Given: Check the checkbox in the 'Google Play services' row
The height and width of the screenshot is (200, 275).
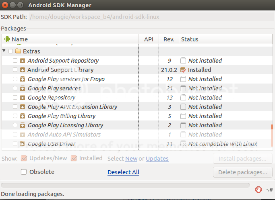Looking at the screenshot, I should point(15,88).
